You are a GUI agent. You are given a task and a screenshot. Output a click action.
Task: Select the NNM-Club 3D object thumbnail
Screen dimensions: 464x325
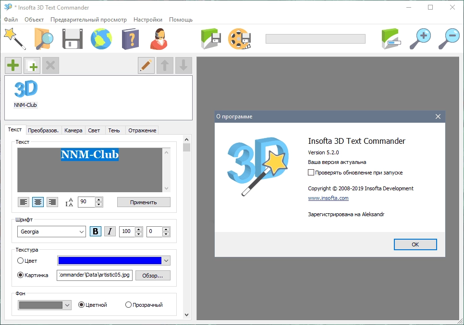pyautogui.click(x=26, y=94)
